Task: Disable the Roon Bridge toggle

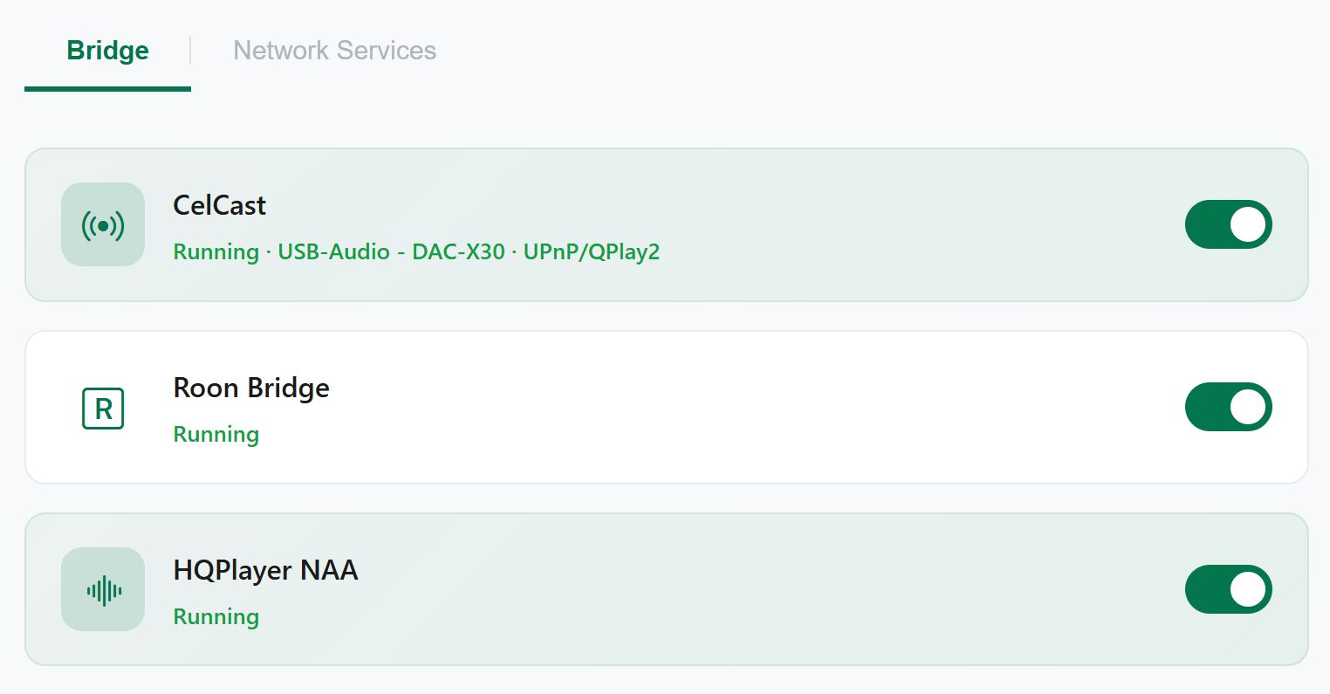Action: pos(1228,407)
